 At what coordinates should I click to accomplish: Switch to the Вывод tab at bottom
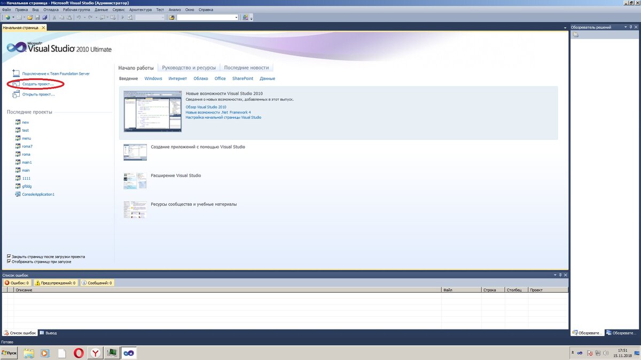pyautogui.click(x=48, y=333)
